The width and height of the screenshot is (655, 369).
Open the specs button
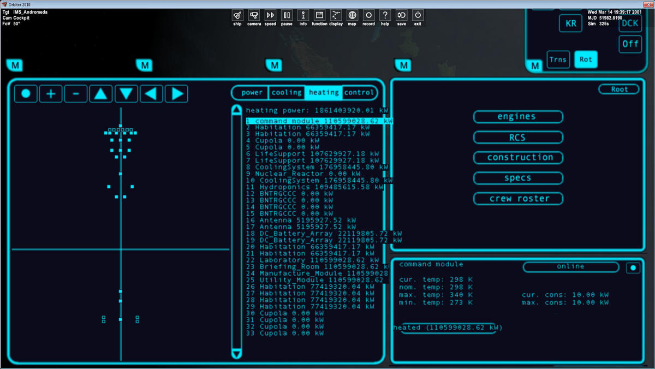click(x=517, y=178)
